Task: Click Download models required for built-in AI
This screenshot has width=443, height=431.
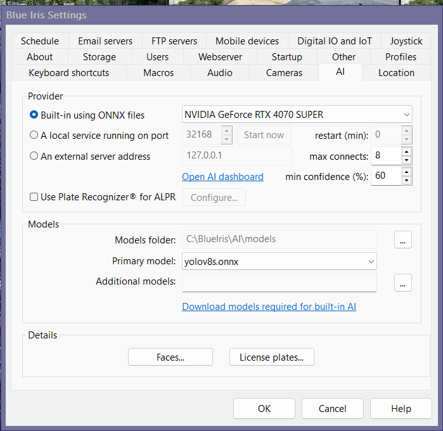Action: (269, 307)
